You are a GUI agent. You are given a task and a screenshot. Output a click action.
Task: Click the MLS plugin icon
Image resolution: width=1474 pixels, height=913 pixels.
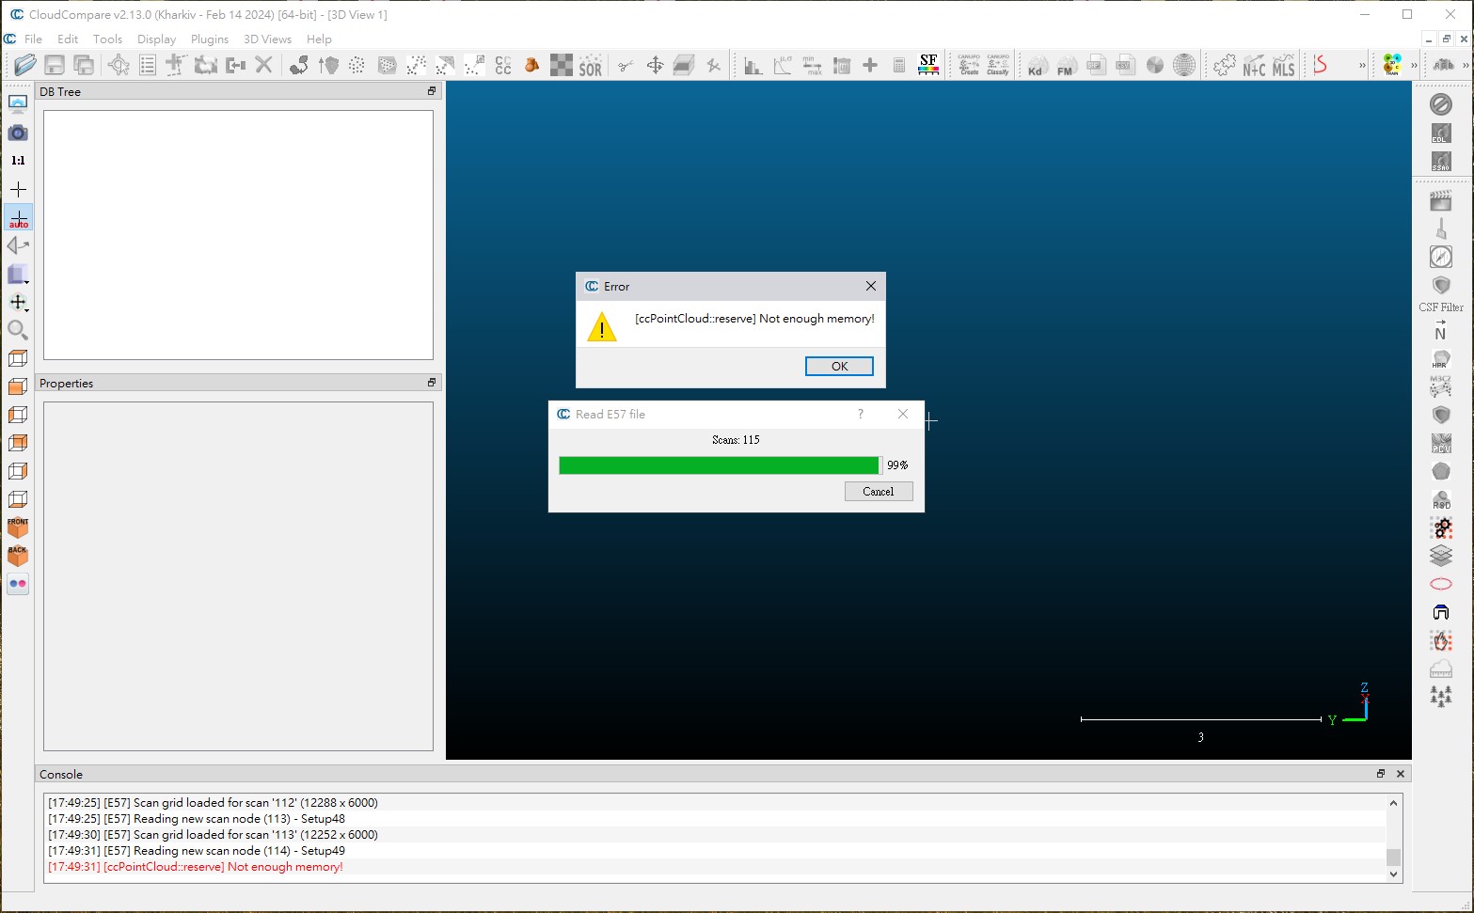click(x=1283, y=66)
